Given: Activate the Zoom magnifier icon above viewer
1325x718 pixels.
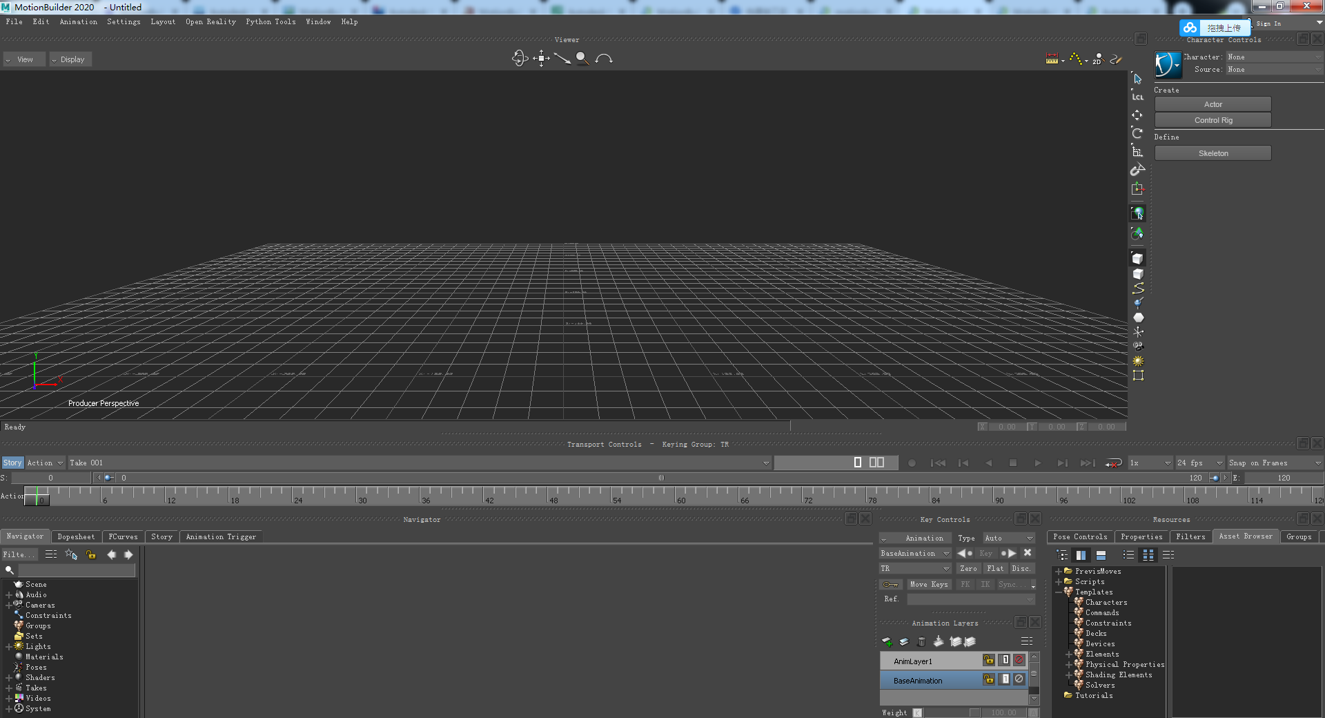Looking at the screenshot, I should click(x=582, y=59).
